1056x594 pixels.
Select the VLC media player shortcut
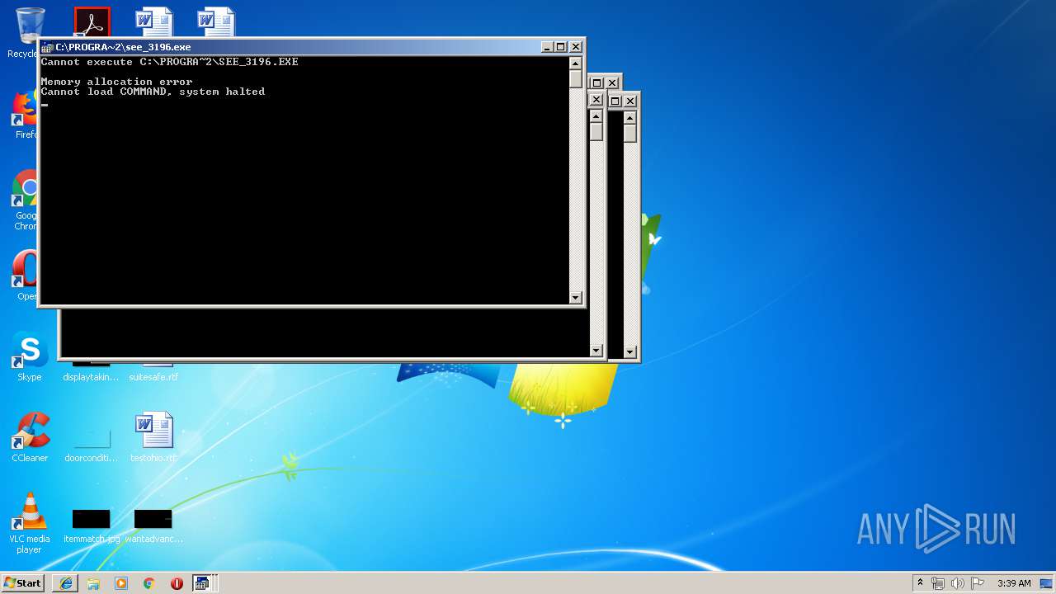[x=30, y=523]
